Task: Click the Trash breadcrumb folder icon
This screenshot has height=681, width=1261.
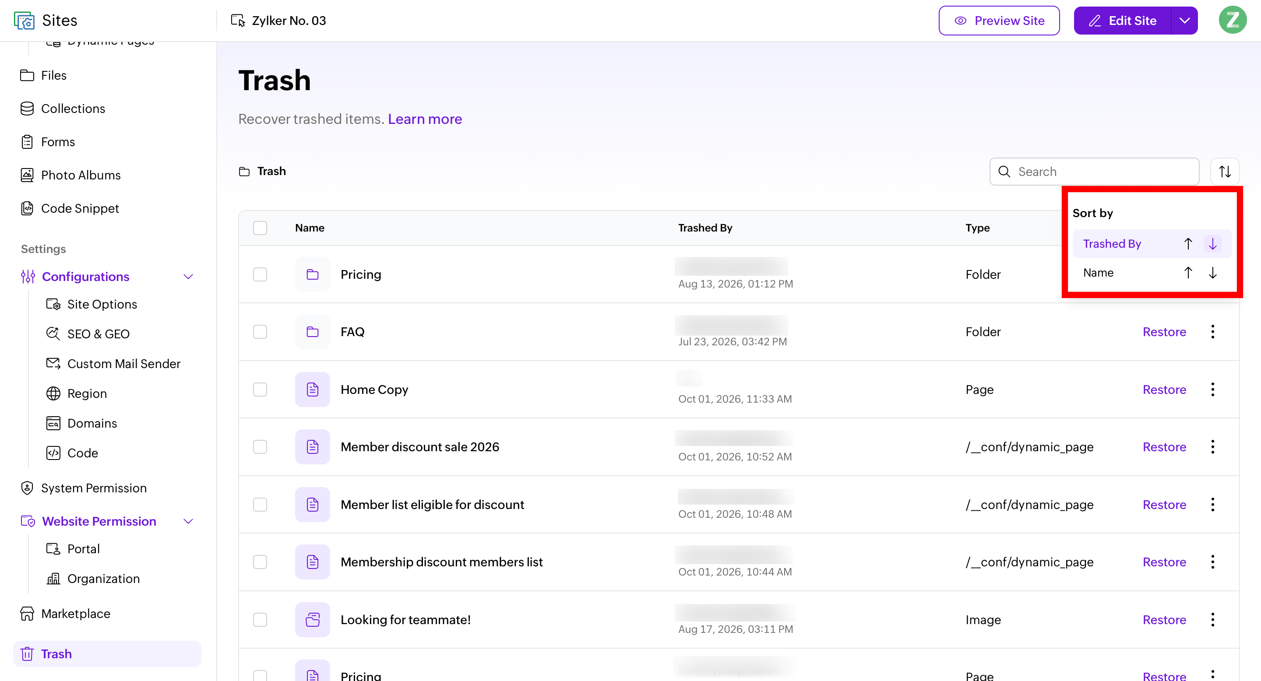Action: coord(244,171)
